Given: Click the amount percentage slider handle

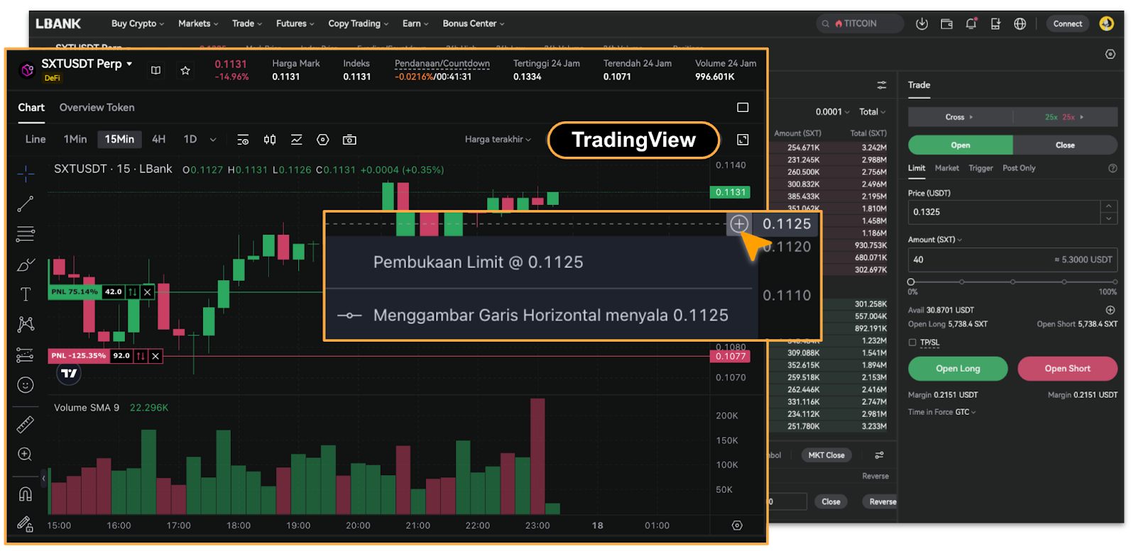Looking at the screenshot, I should click(911, 282).
